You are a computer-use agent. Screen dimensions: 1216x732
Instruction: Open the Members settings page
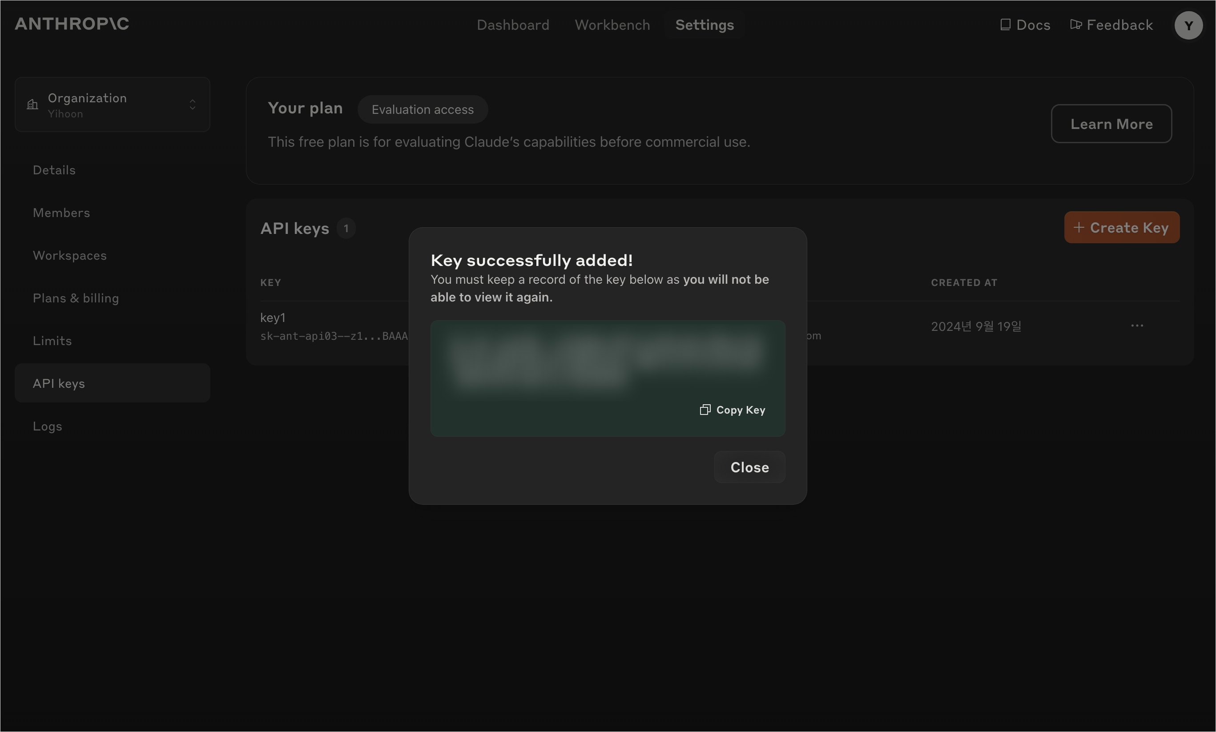click(61, 213)
